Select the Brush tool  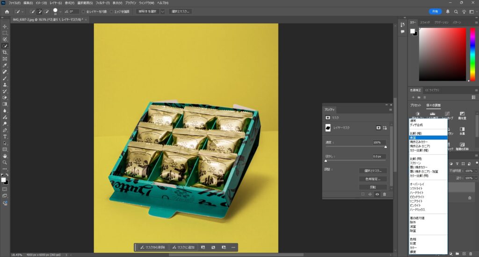5,78
